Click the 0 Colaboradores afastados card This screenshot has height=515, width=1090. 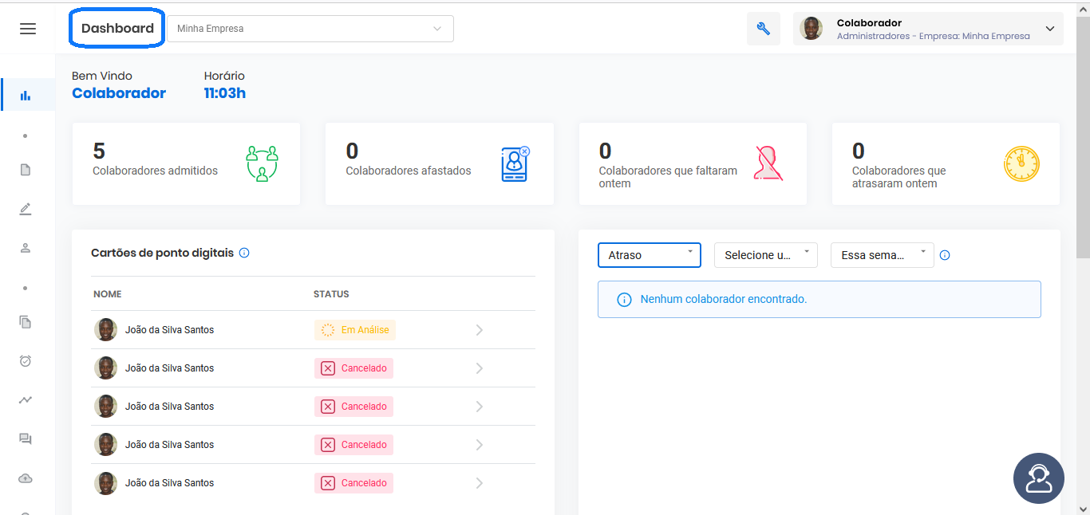(x=440, y=163)
